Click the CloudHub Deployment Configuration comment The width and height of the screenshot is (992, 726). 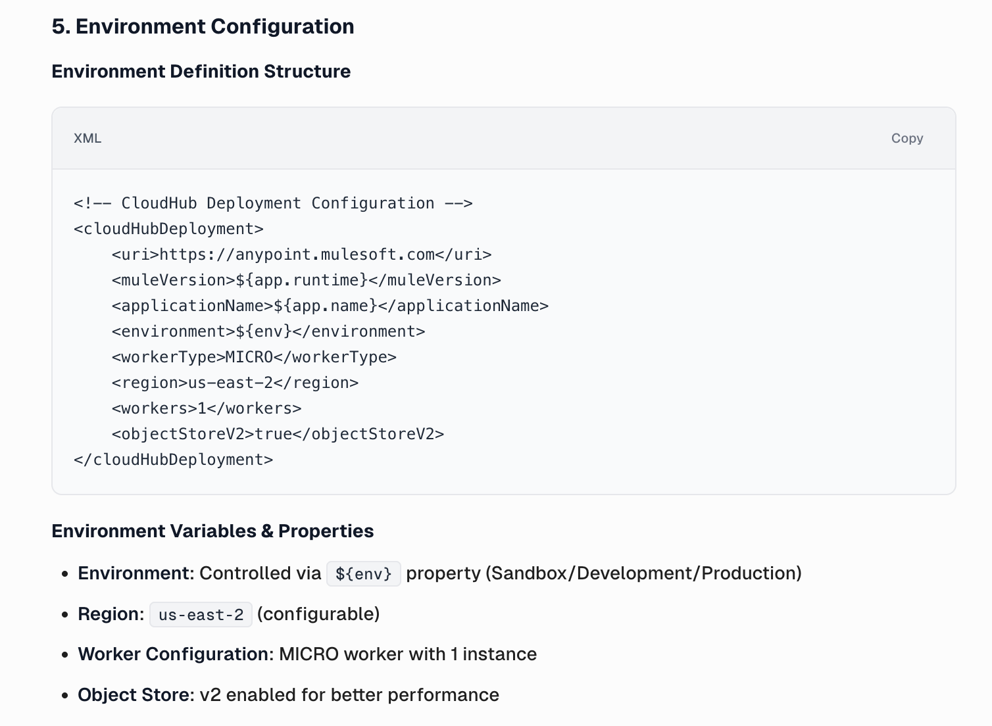(272, 203)
